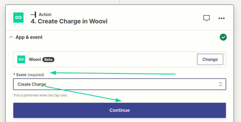Click the "performed when the Zap runs" helper text
Screen dimensions: 241x122
pos(40,95)
